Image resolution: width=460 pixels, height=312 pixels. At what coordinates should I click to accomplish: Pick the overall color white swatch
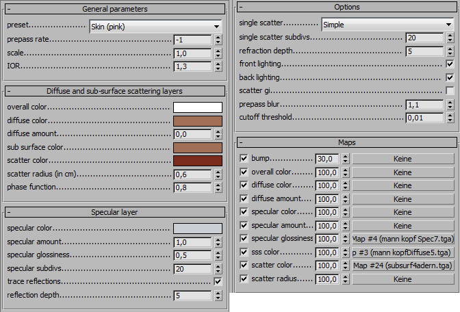point(198,107)
